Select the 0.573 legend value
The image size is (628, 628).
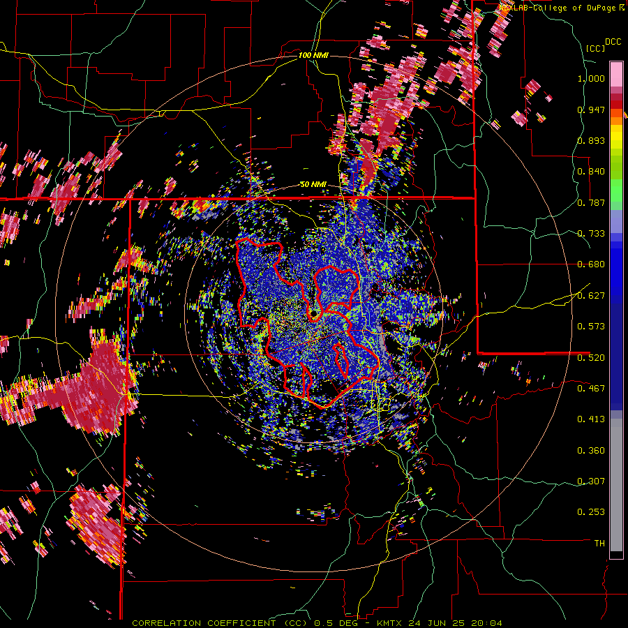(591, 327)
